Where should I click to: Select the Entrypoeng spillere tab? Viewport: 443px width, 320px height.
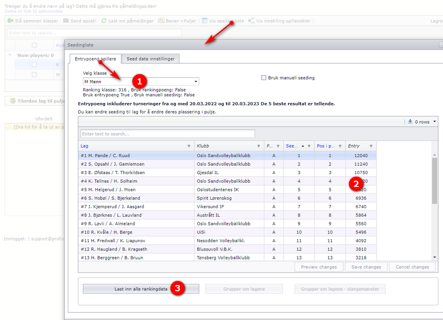95,59
